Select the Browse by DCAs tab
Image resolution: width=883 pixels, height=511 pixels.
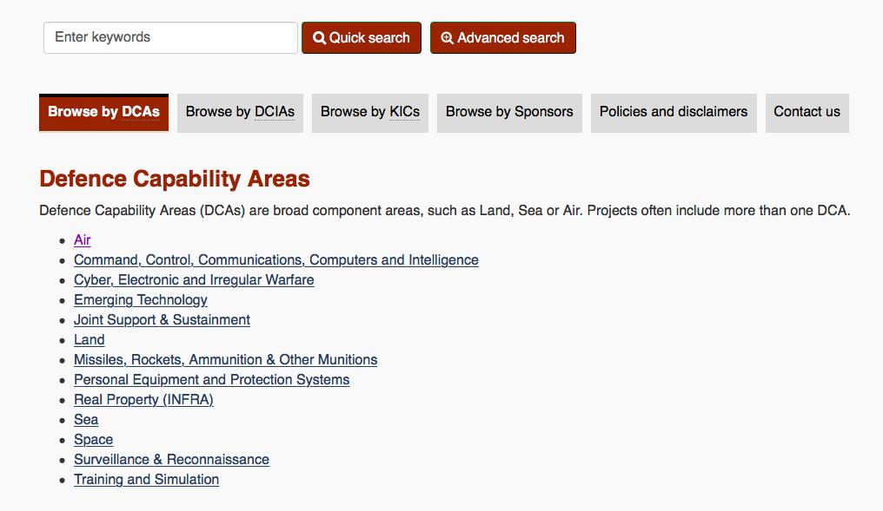click(103, 113)
